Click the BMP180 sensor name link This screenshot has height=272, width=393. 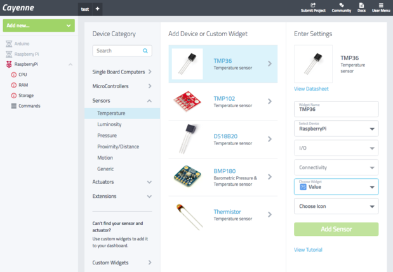[x=225, y=171]
